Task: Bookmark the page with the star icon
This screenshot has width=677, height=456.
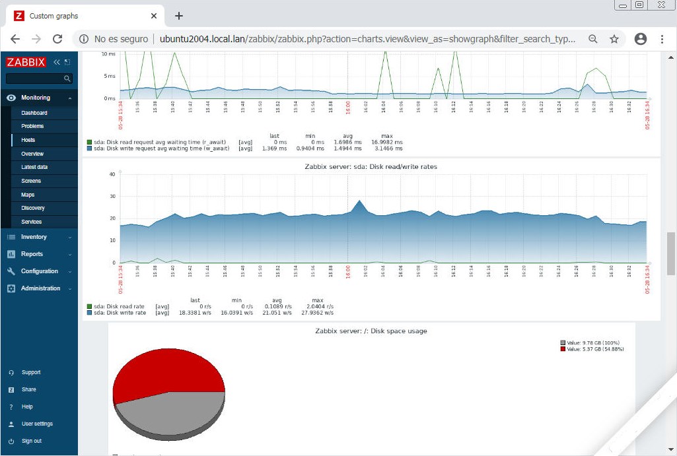Action: point(614,39)
